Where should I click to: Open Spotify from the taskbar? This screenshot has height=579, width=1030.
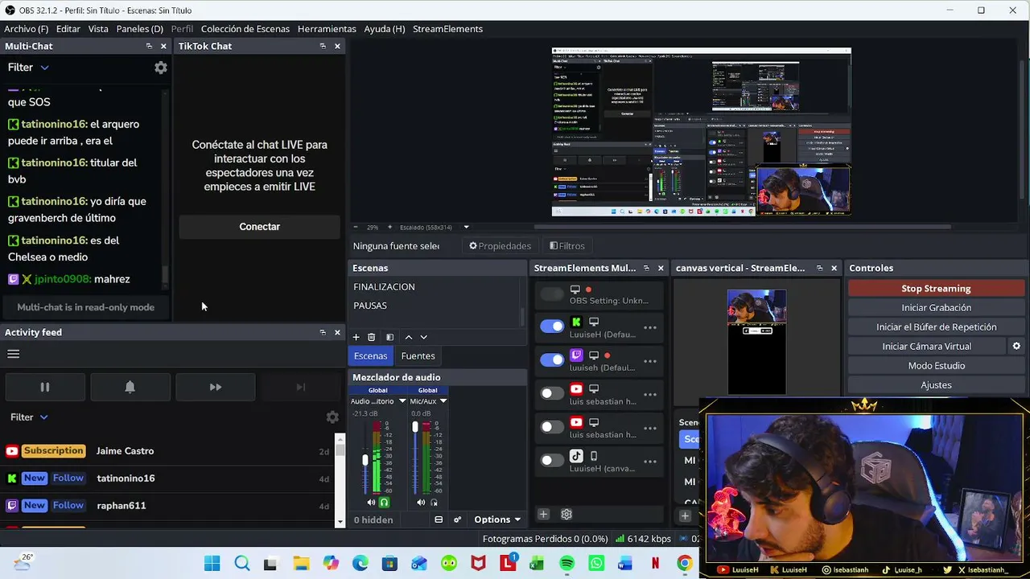click(x=566, y=564)
